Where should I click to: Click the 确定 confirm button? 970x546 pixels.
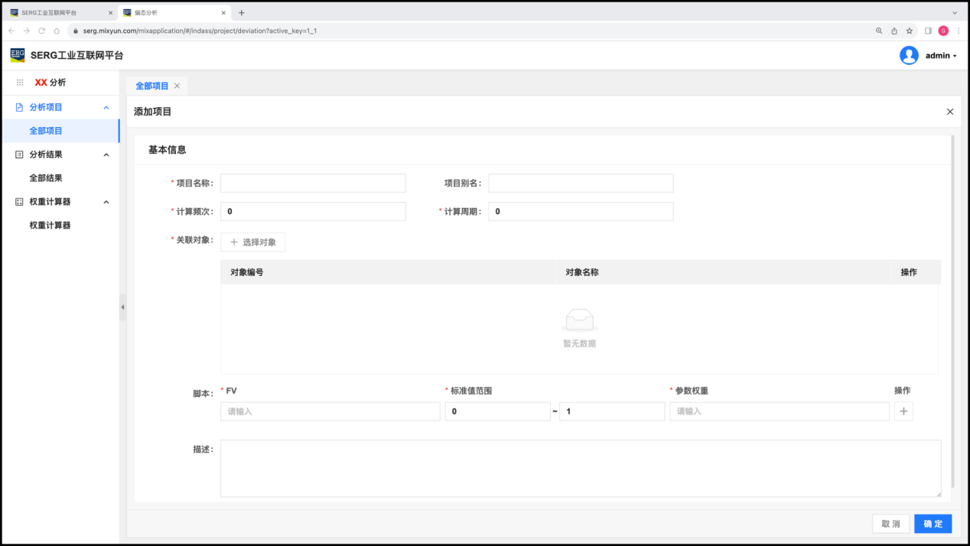click(x=933, y=524)
